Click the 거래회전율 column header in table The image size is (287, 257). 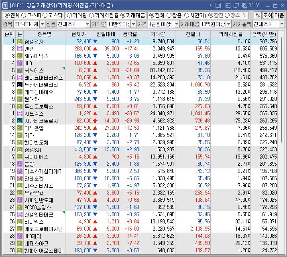(231, 34)
